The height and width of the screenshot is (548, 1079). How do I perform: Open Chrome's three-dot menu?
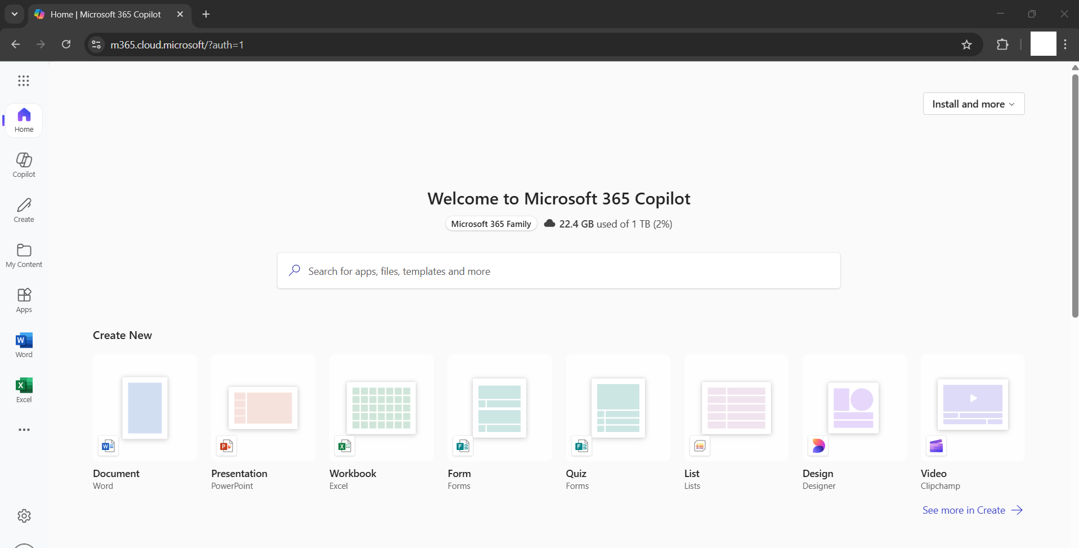click(x=1065, y=44)
